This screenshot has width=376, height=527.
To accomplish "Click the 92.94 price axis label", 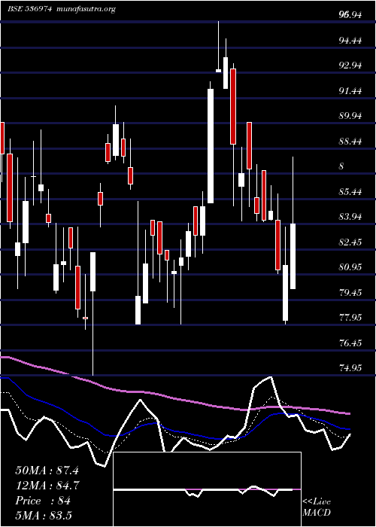I will tap(350, 65).
